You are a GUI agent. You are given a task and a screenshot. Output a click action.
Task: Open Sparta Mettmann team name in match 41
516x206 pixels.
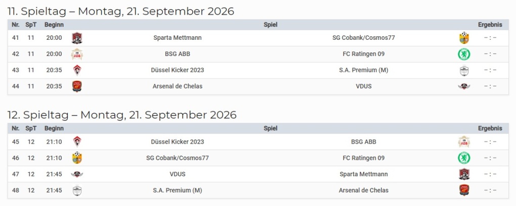(x=177, y=38)
